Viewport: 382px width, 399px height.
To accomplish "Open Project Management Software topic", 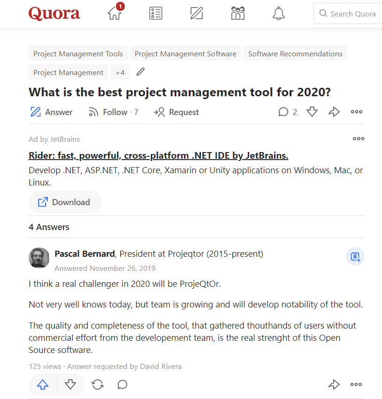I will 185,54.
